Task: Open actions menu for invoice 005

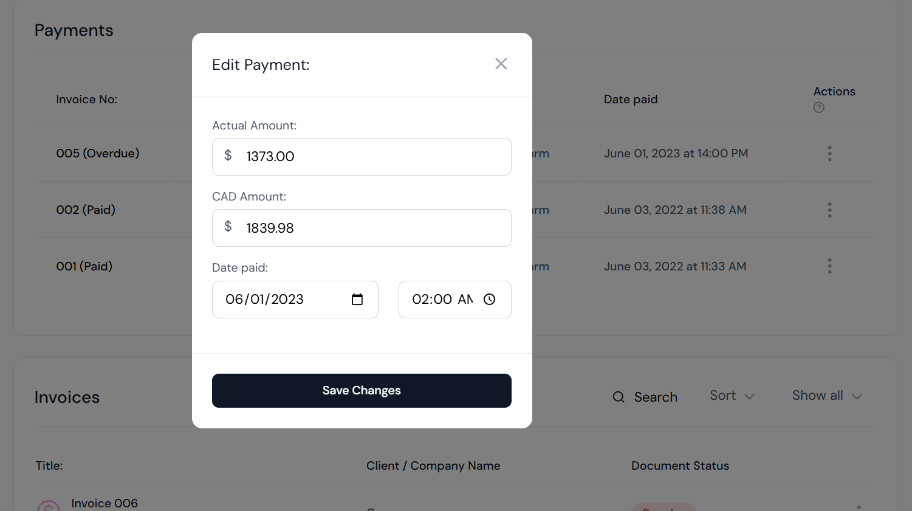Action: click(x=829, y=154)
